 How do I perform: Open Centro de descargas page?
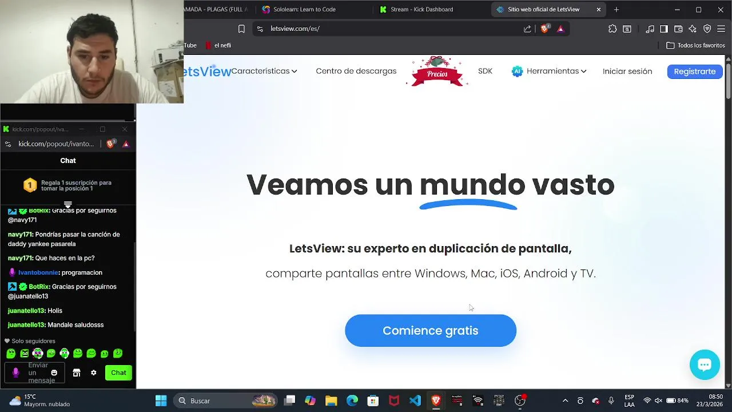click(356, 71)
